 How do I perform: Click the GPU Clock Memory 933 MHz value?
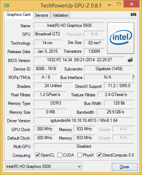point(84,129)
